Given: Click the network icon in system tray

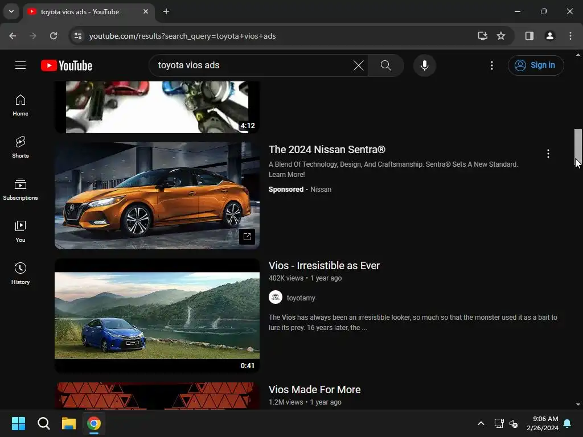Looking at the screenshot, I should [499, 423].
